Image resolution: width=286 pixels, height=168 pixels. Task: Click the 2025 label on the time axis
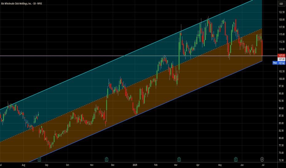click(x=135, y=165)
